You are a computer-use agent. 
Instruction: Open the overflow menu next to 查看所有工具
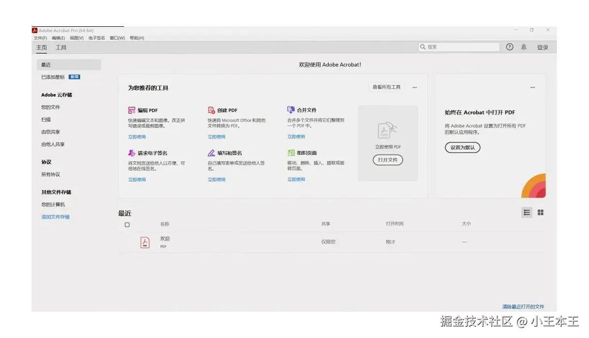tap(414, 87)
